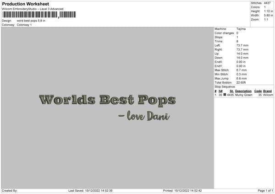Click the 'EndX:' label
The height and width of the screenshot is (194, 275).
click(x=219, y=62)
